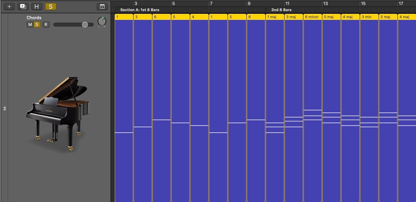The width and height of the screenshot is (416, 202).
Task: Select the piano region under the 4 maj chord
Action: 350,101
